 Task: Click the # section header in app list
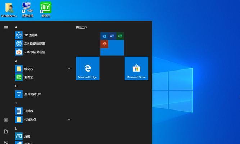(16, 27)
